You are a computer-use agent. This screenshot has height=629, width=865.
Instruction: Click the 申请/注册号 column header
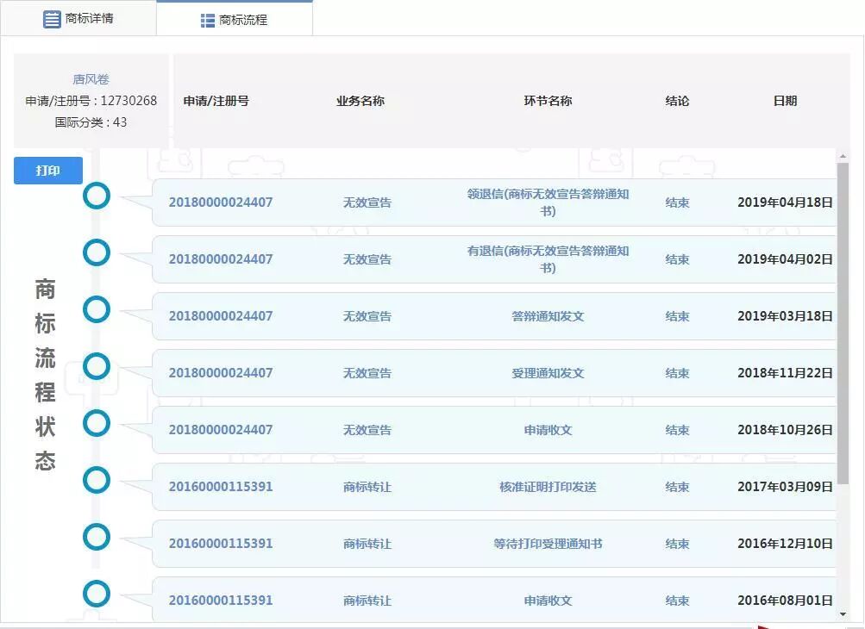pos(216,101)
